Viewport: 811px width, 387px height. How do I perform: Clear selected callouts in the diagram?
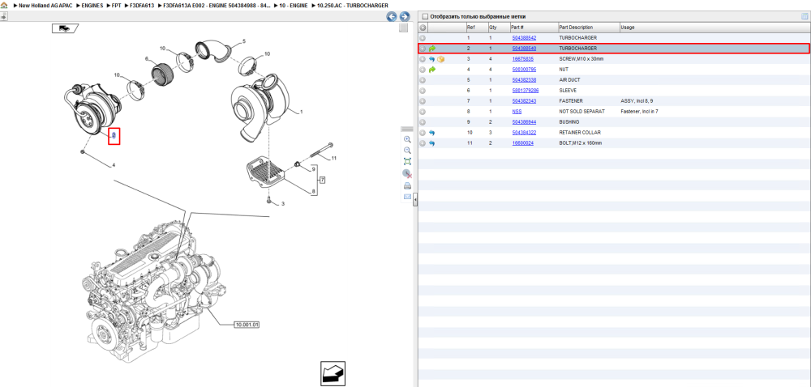coord(407,174)
